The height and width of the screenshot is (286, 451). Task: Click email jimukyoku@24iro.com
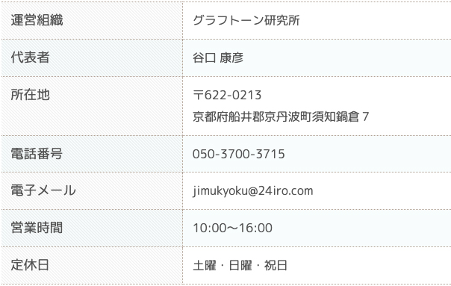click(253, 191)
